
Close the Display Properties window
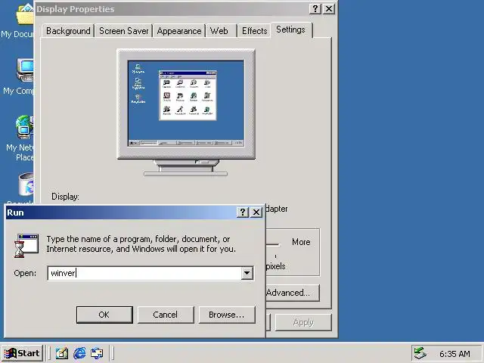pos(329,8)
